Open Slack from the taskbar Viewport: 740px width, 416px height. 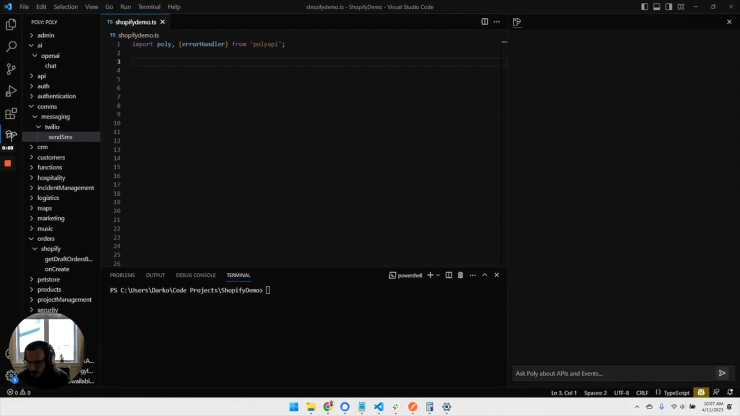396,407
